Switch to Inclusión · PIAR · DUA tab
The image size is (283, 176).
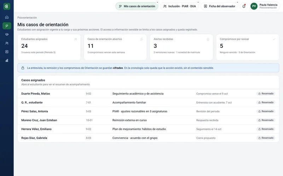tap(179, 6)
